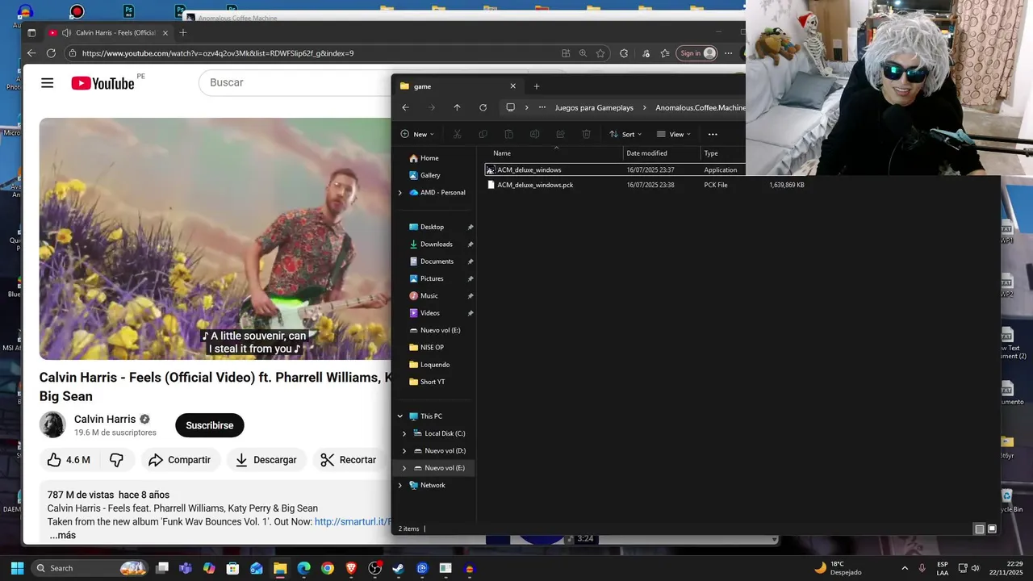Add a new File Explorer tab
This screenshot has width=1033, height=581.
pos(537,86)
